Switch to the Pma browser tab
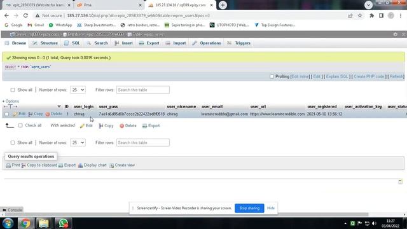Screen dimensions: 407x229 click(109, 5)
